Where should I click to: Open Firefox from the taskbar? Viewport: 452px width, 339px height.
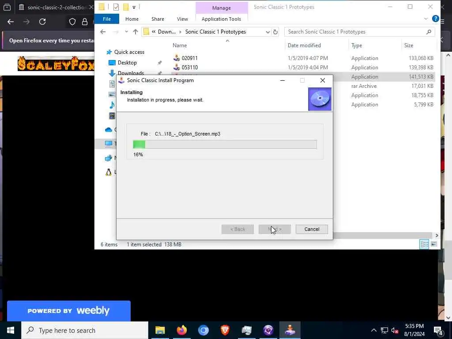pos(181,330)
